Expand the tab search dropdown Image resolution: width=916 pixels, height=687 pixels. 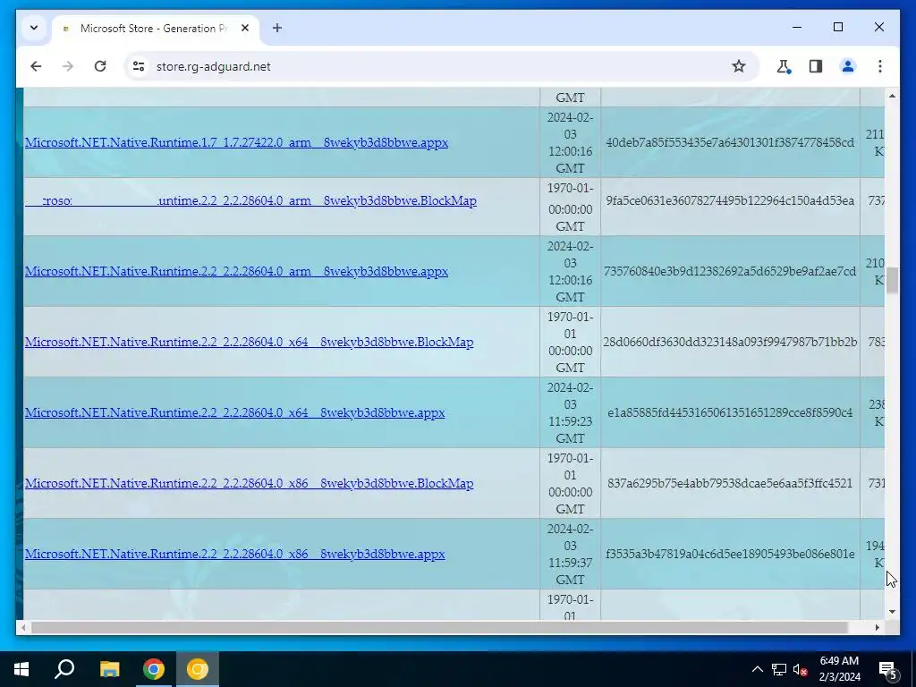pos(34,28)
